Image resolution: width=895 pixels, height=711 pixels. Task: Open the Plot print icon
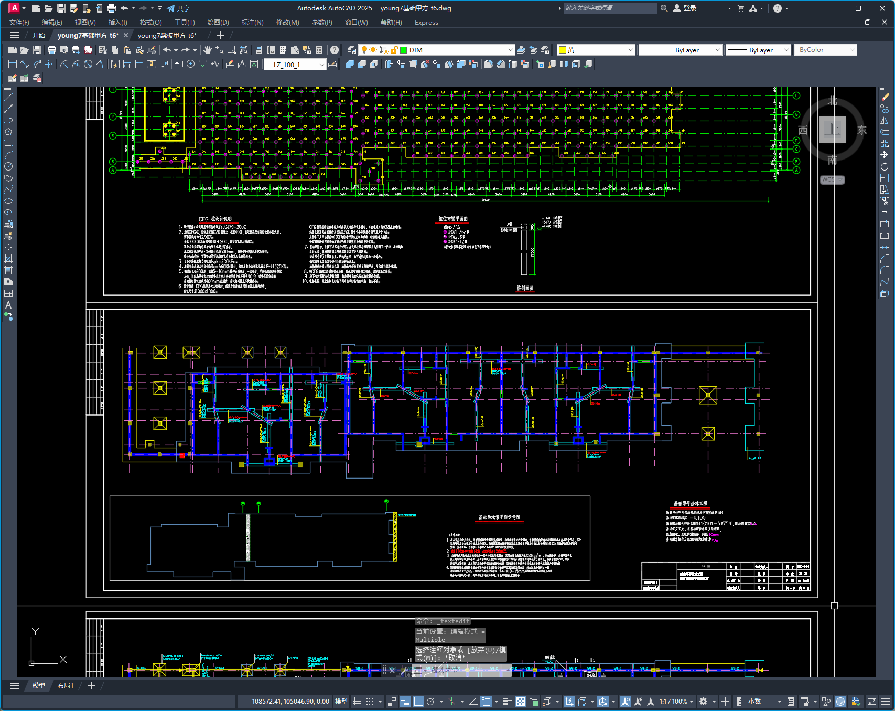51,50
